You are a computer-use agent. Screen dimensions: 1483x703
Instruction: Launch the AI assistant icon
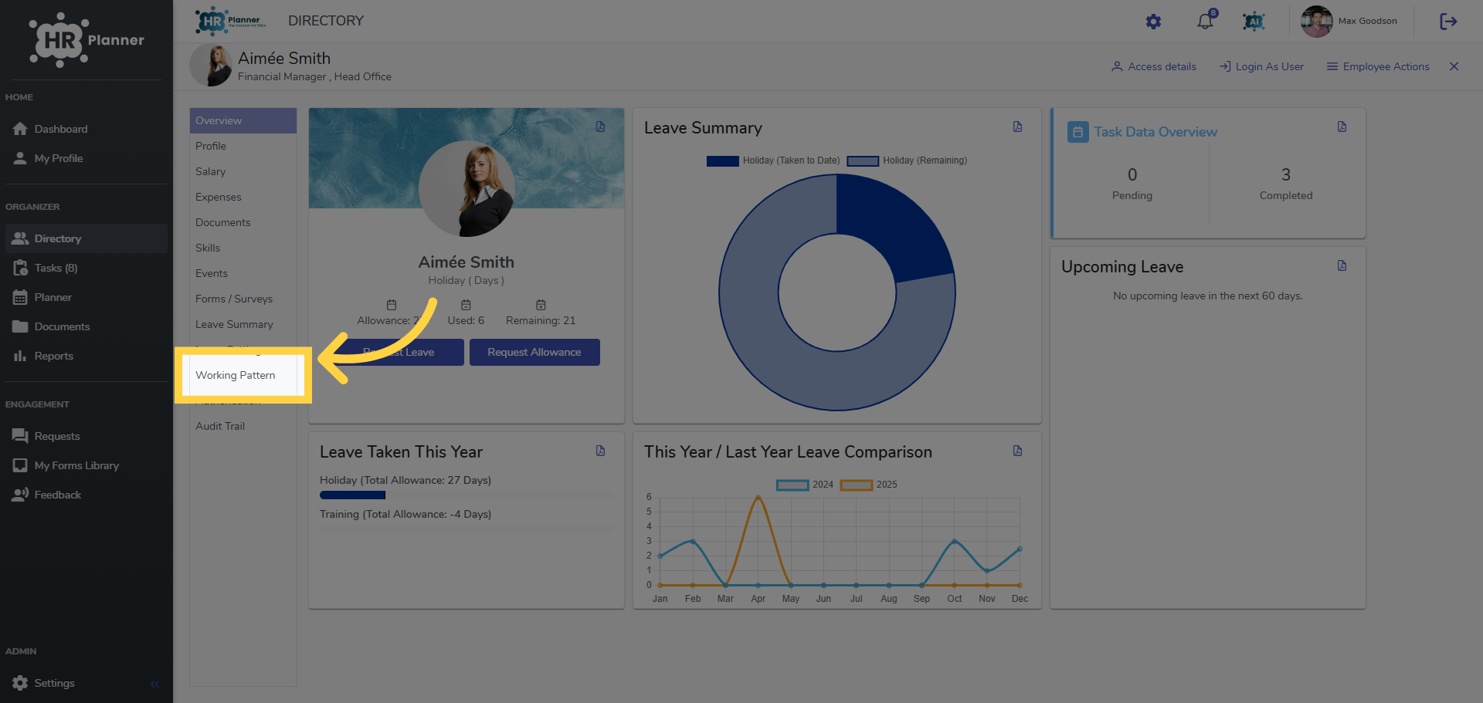1254,22
